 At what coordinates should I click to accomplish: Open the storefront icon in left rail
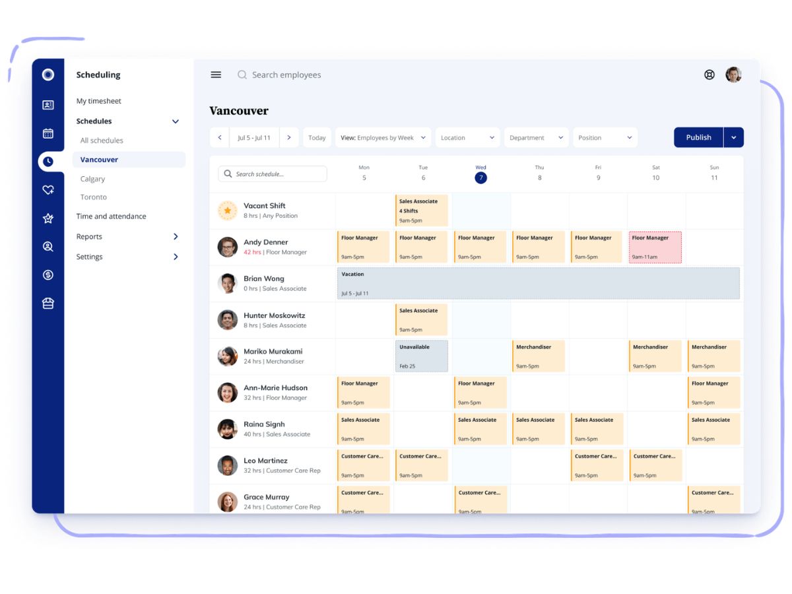(48, 304)
